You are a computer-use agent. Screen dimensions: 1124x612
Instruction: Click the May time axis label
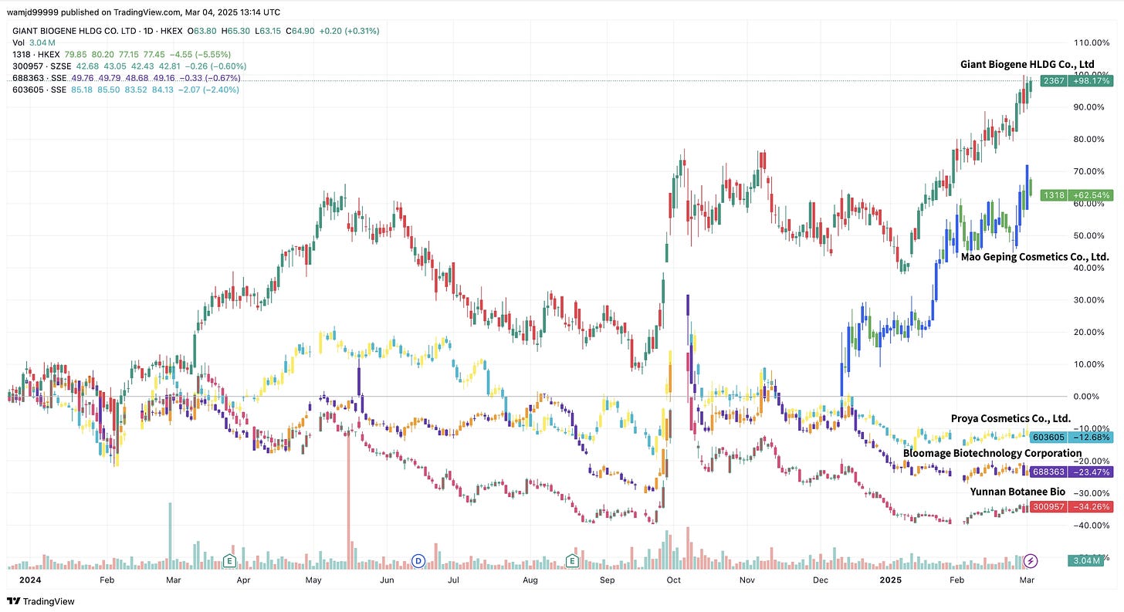tap(313, 579)
